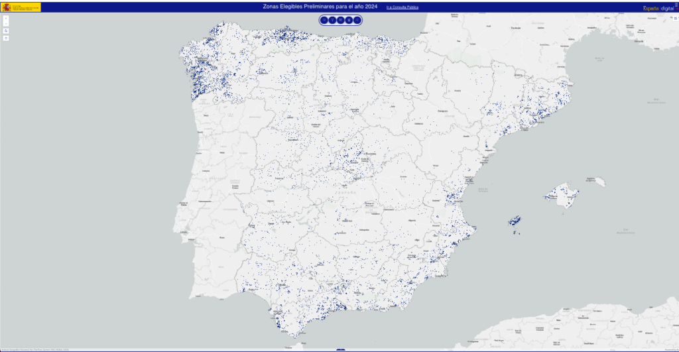This screenshot has width=679, height=352.
Task: Click the España Digital logo
Action: (658, 8)
